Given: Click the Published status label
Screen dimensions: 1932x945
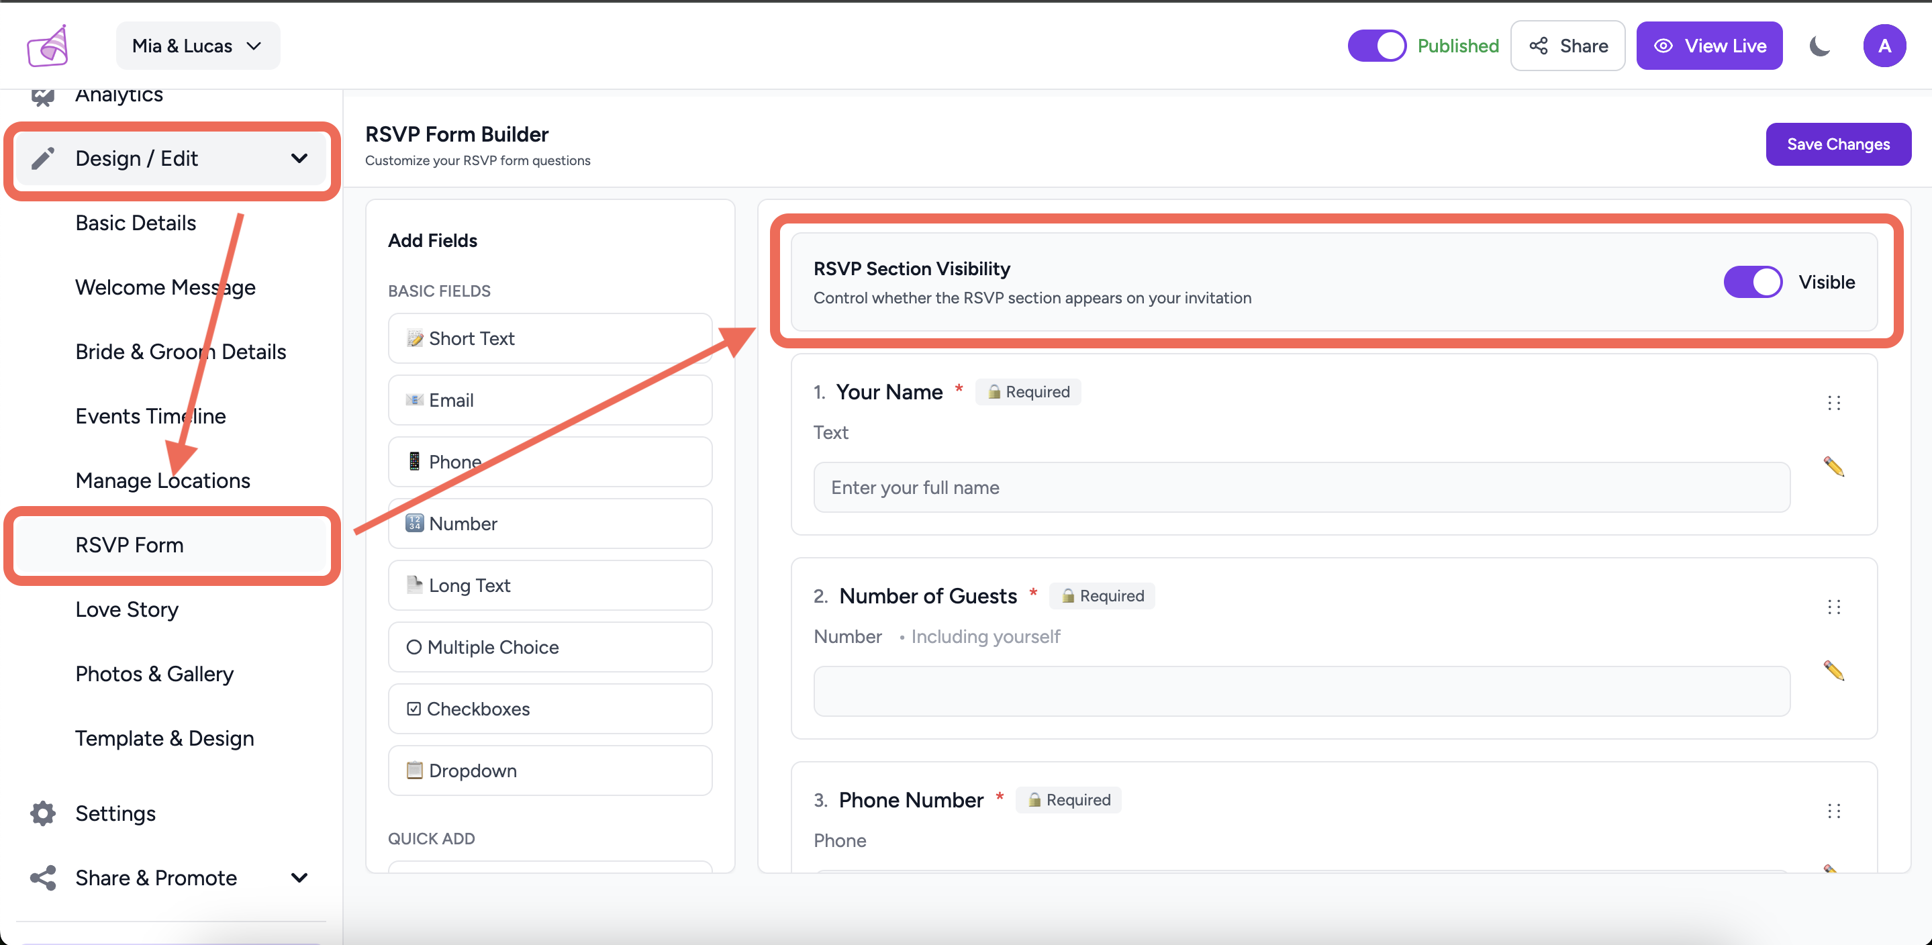Looking at the screenshot, I should (x=1458, y=46).
